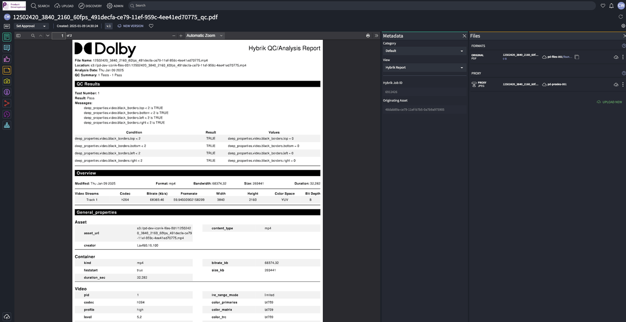Click the top Search input field
This screenshot has width=626, height=322.
point(363,6)
